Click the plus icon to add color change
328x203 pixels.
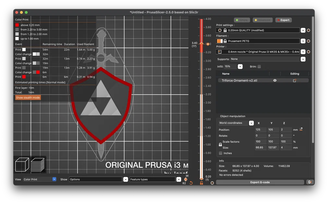coord(208,44)
